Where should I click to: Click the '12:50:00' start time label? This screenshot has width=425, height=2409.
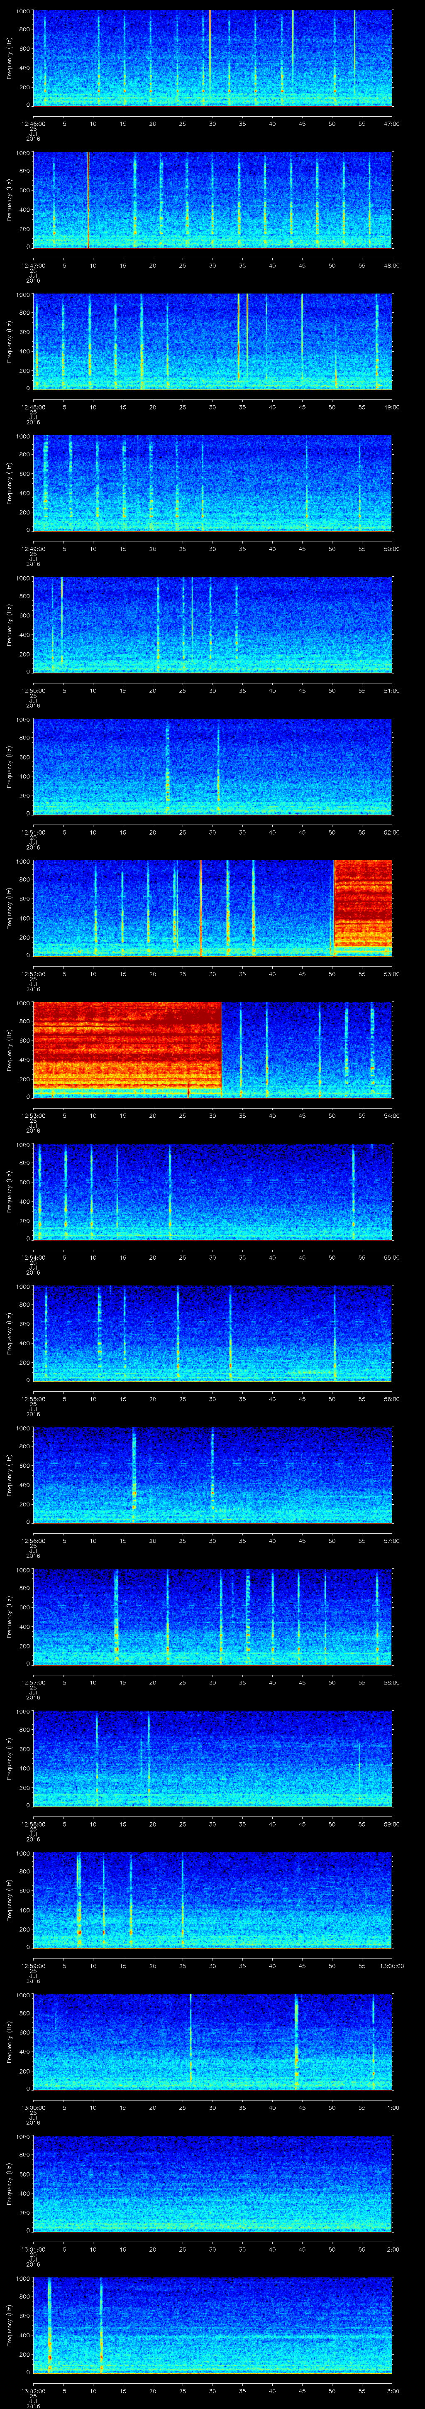33,691
